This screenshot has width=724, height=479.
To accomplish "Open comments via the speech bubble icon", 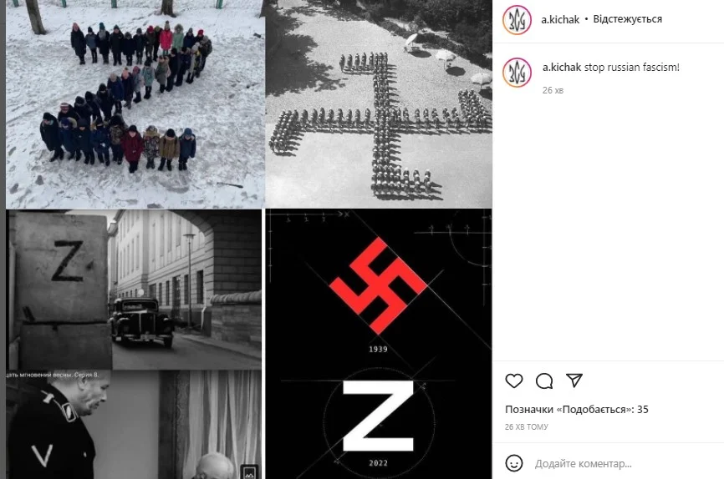I will click(544, 381).
